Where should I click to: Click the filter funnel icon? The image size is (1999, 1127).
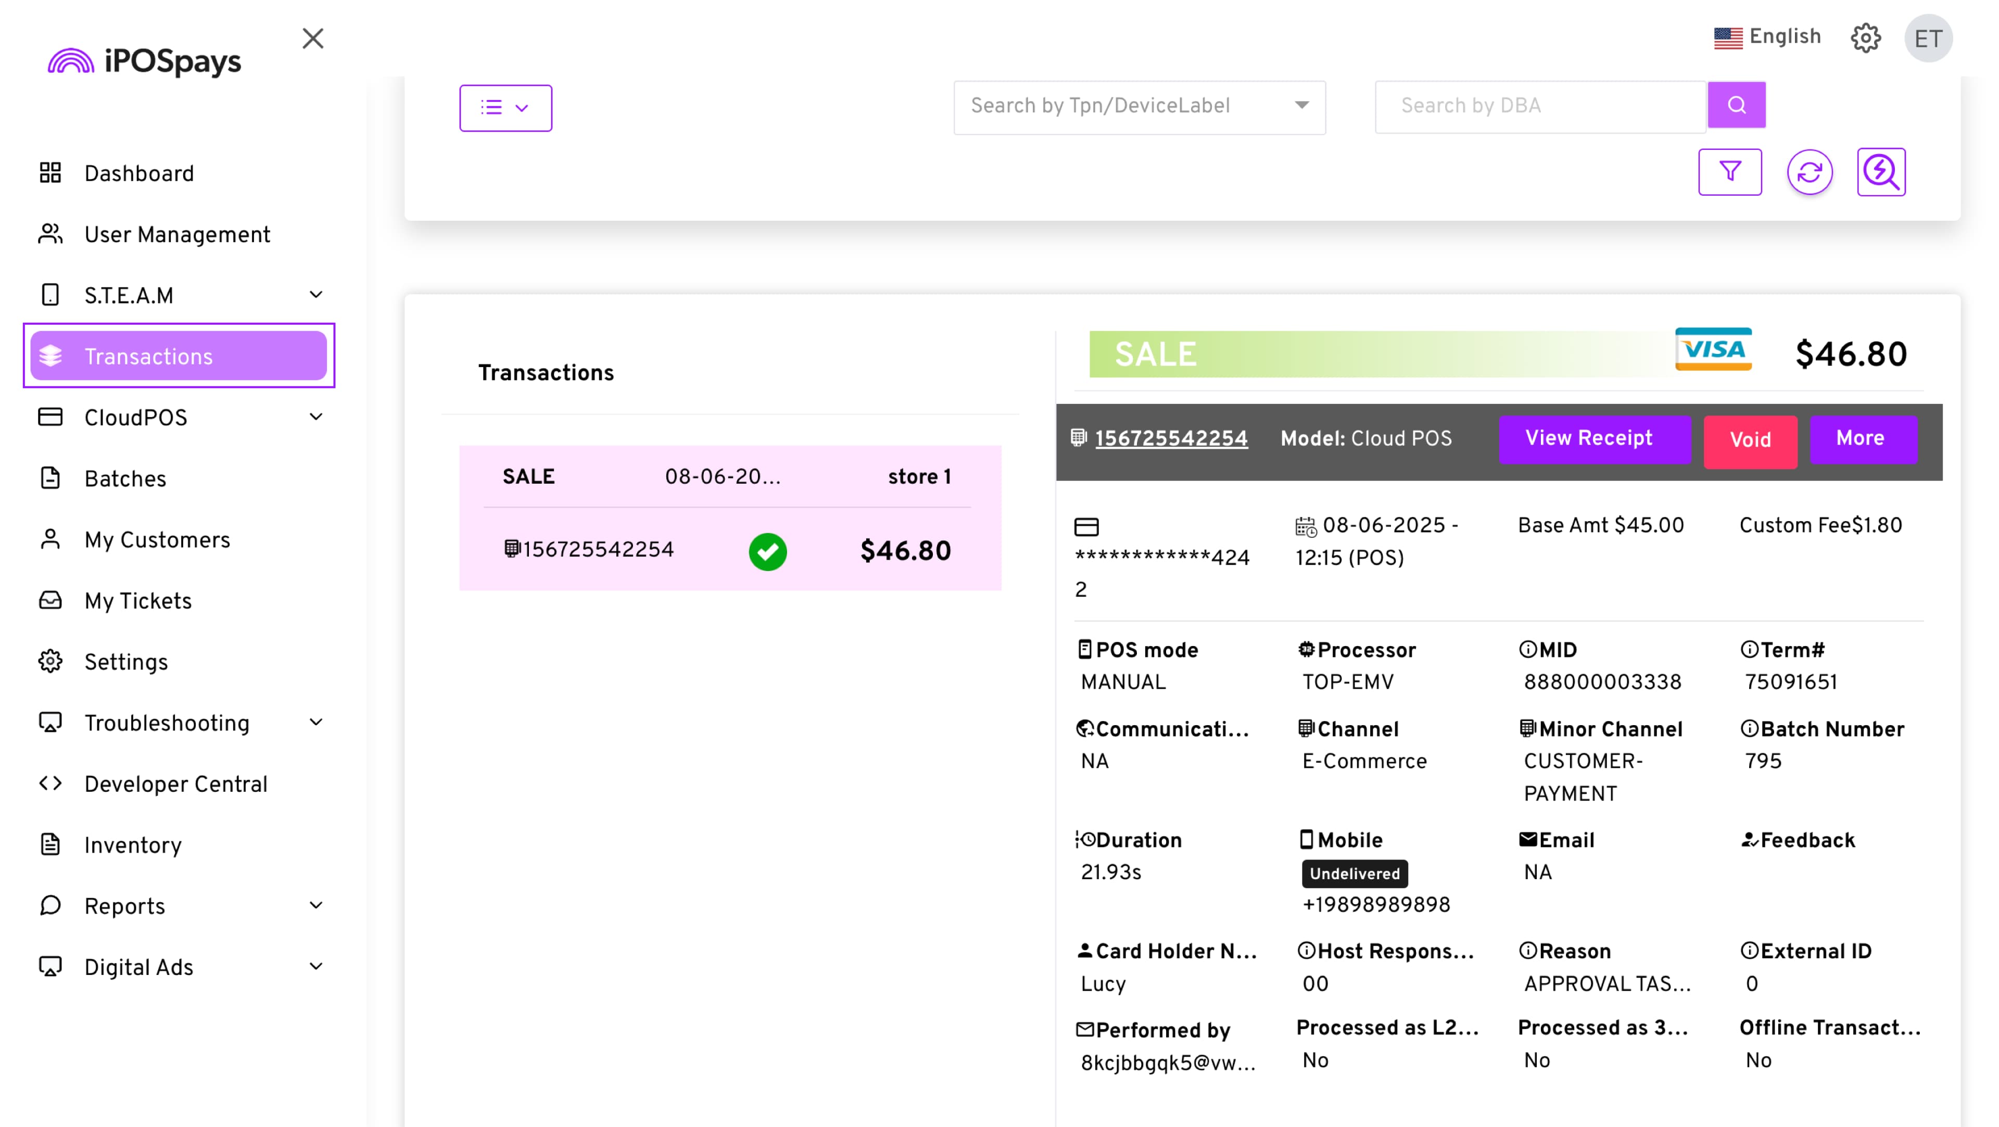[1729, 172]
